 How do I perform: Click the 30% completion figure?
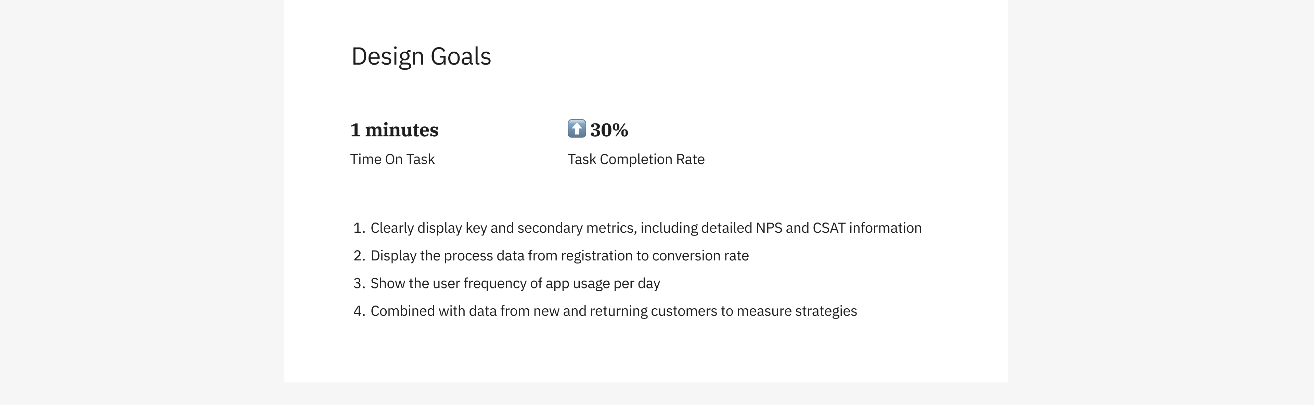[609, 130]
